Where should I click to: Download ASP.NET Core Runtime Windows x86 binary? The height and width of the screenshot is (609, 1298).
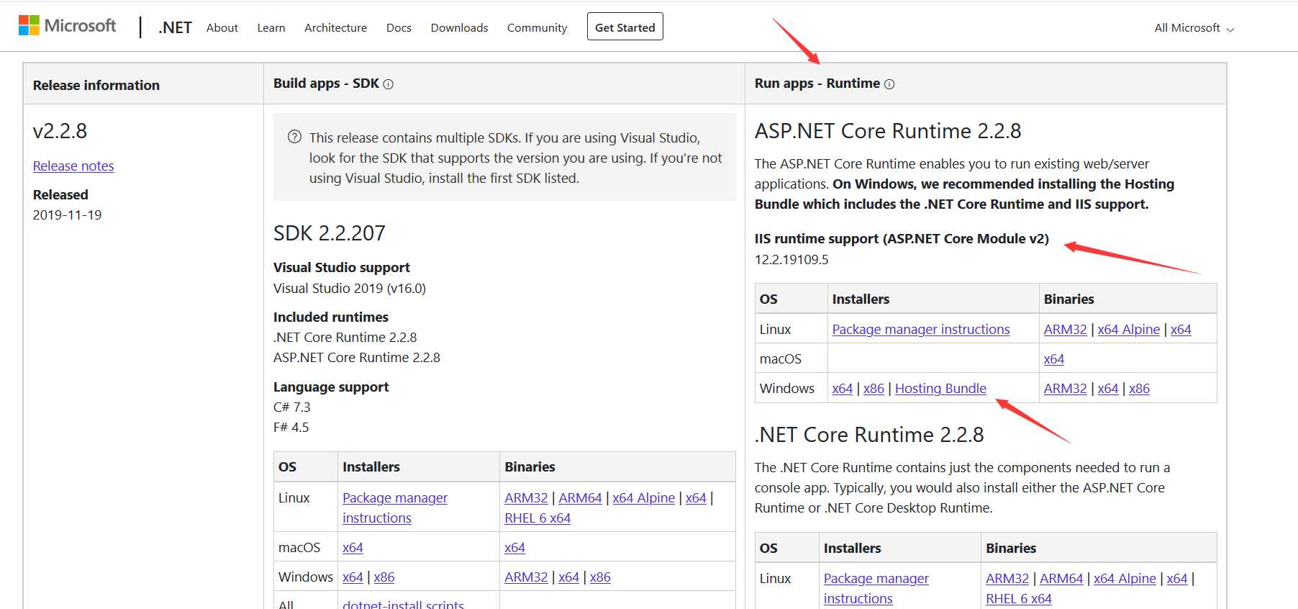(x=1139, y=388)
